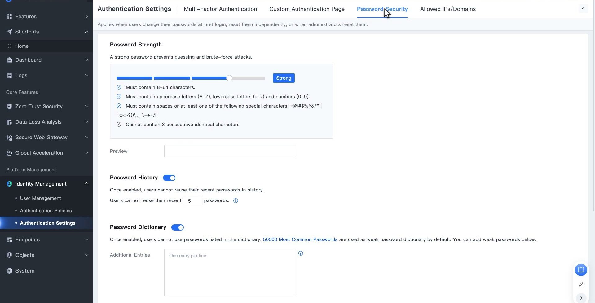
Task: Go to Home shortcut
Action: click(22, 46)
